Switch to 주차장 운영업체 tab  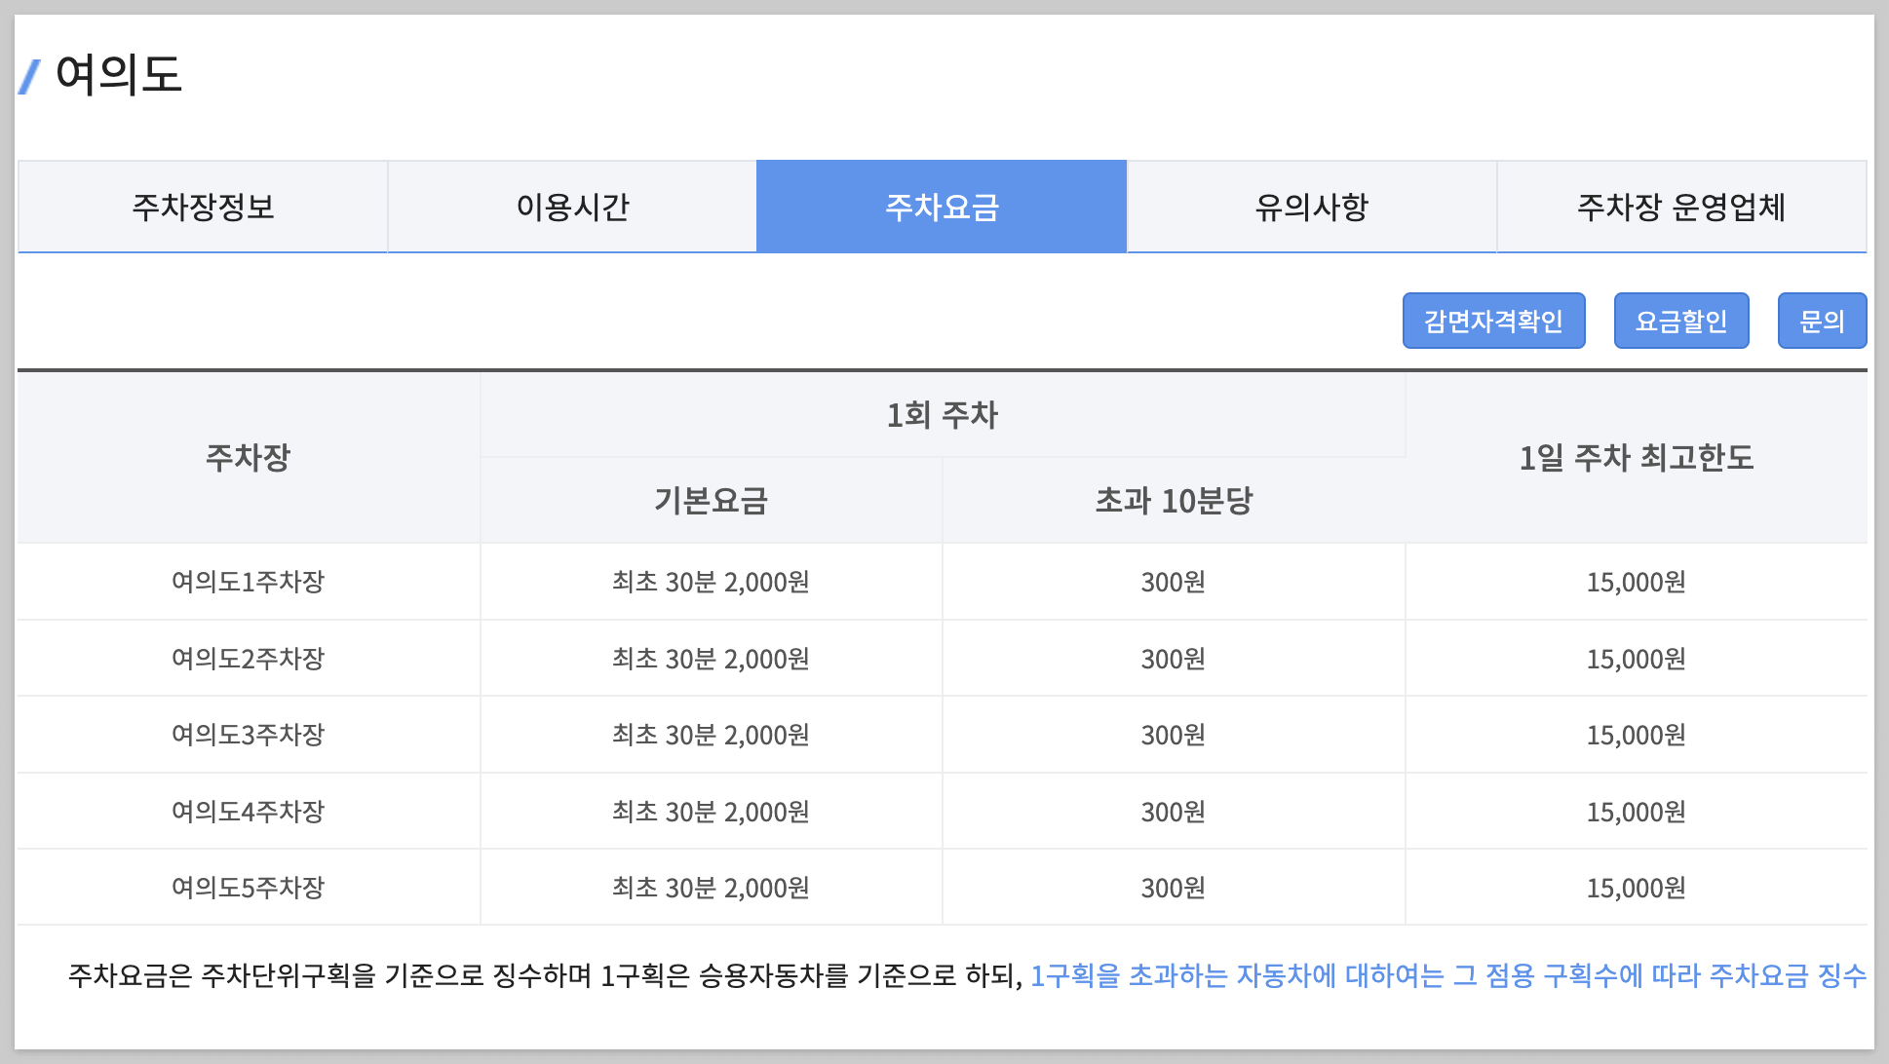tap(1680, 207)
